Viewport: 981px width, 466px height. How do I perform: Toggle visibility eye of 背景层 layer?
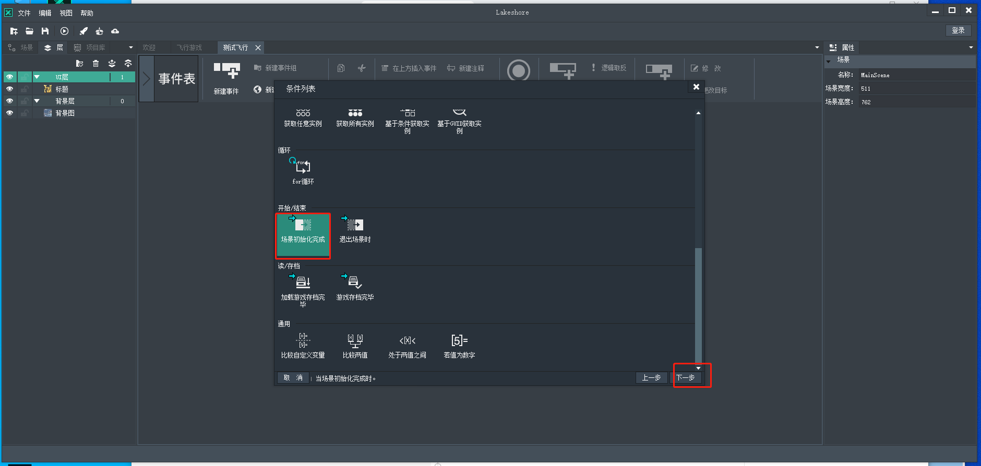(x=9, y=101)
